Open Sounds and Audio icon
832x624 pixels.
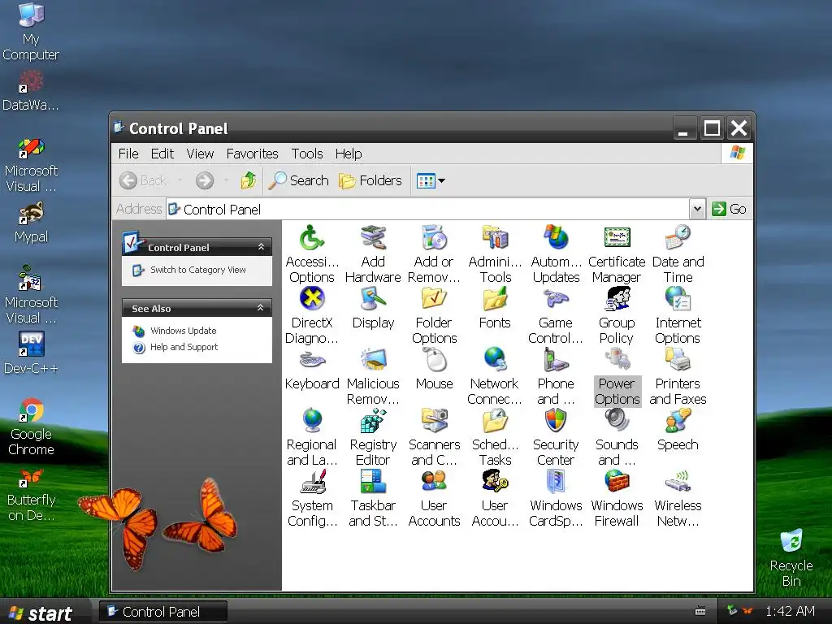[617, 421]
